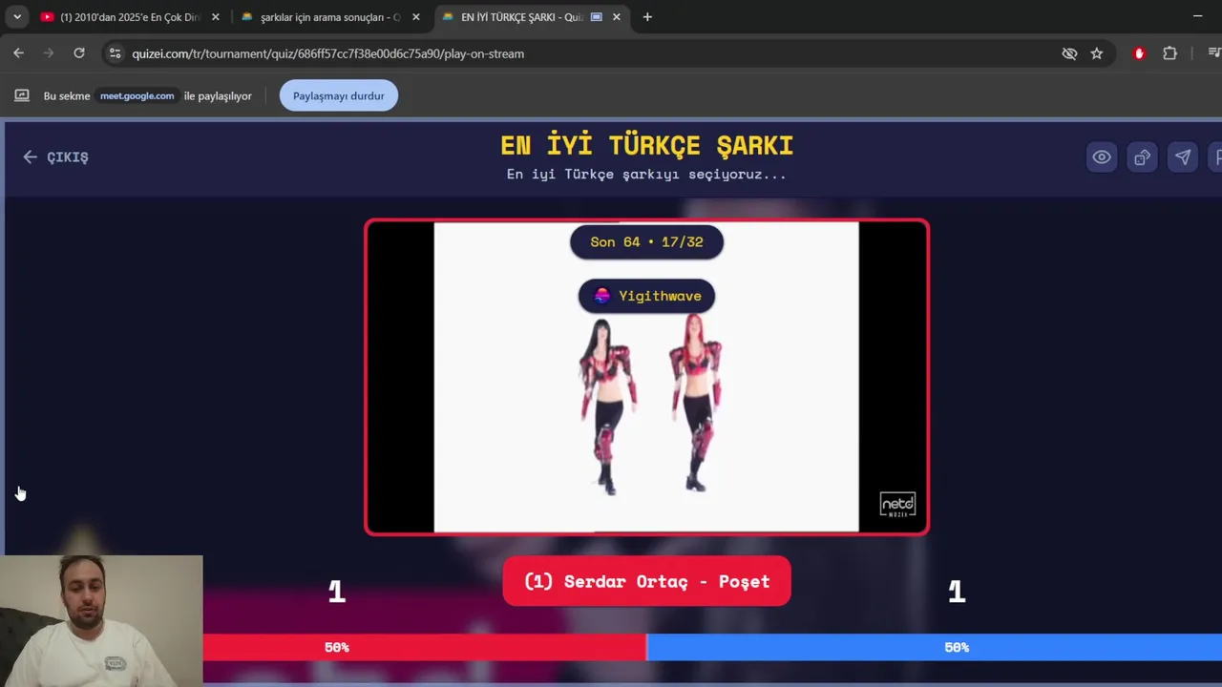Viewport: 1222px width, 687px height.
Task: Click the eye icon in quiz header
Action: [x=1102, y=157]
